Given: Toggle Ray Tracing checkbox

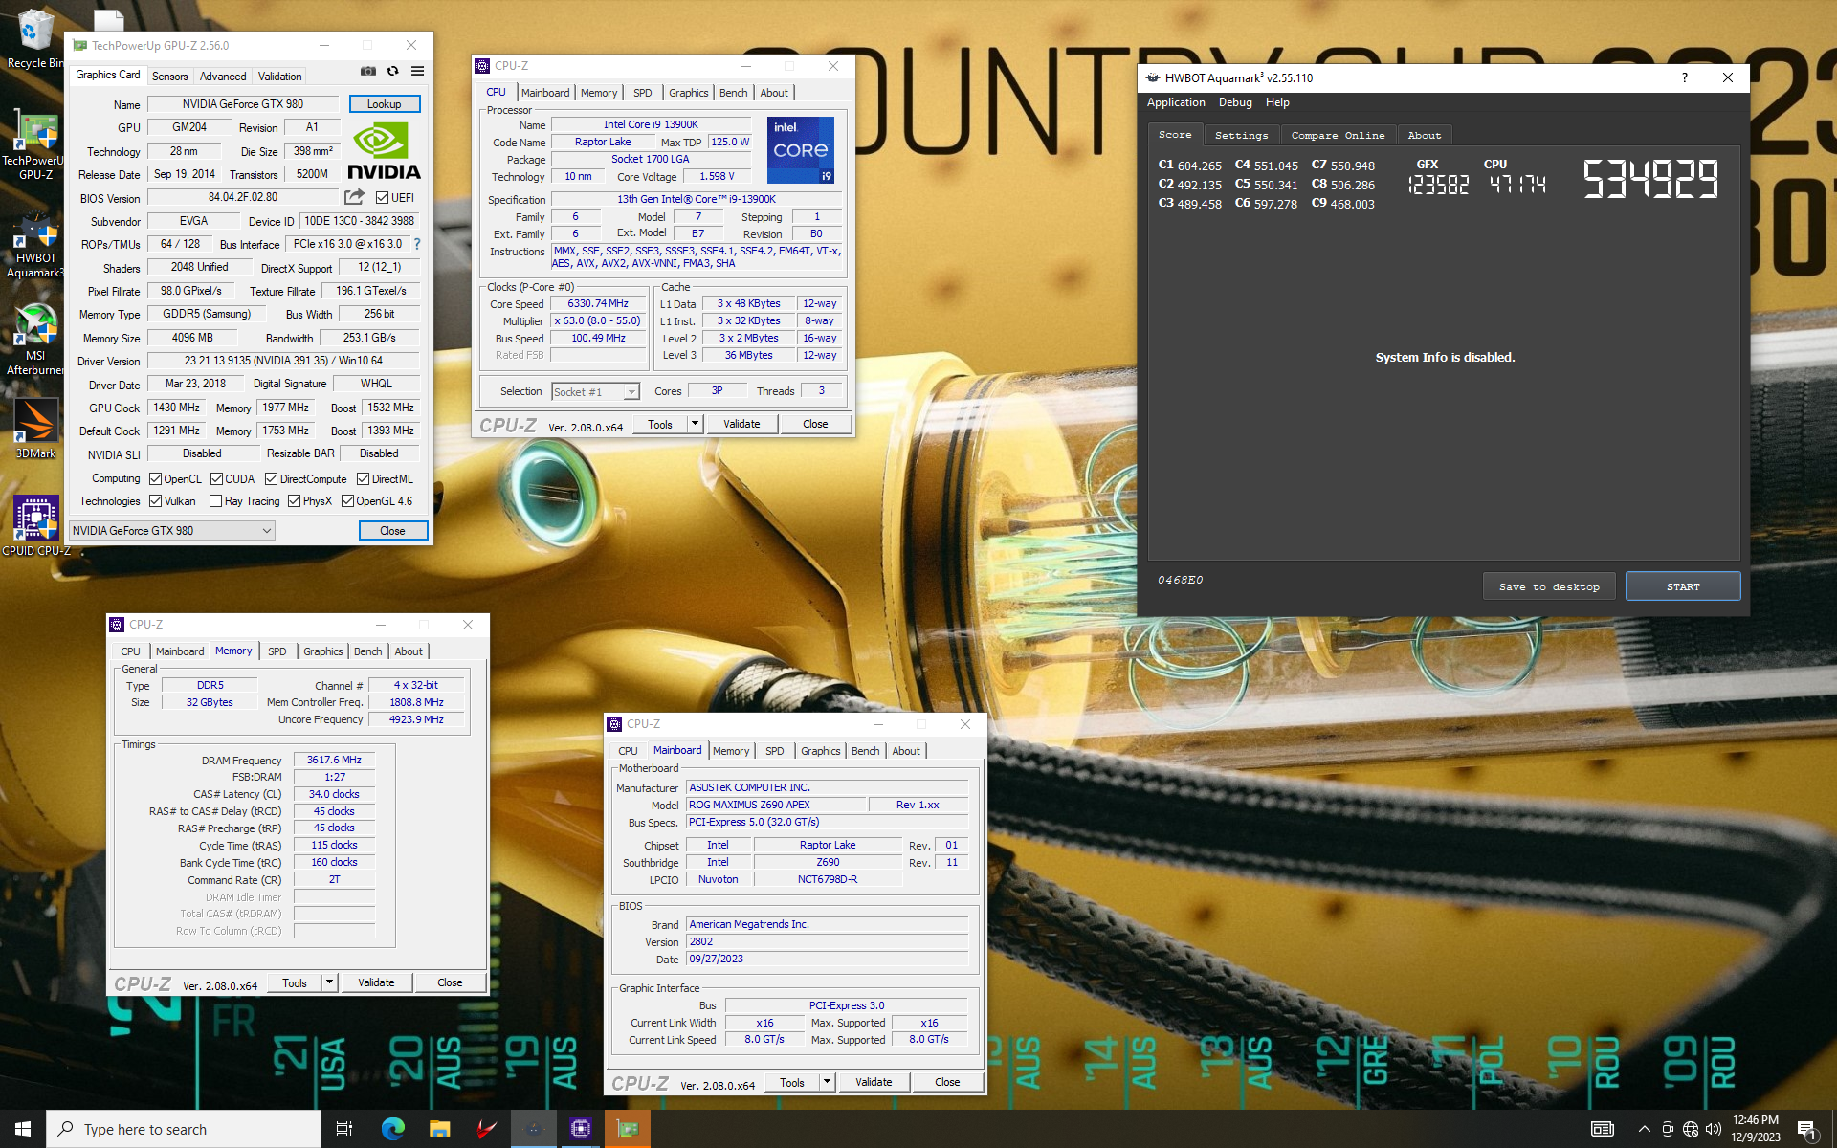Looking at the screenshot, I should pyautogui.click(x=216, y=501).
